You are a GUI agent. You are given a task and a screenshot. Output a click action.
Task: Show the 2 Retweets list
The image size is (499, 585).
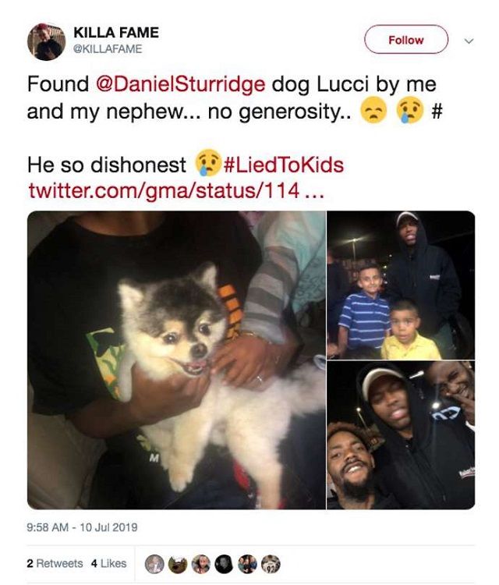[x=55, y=563]
